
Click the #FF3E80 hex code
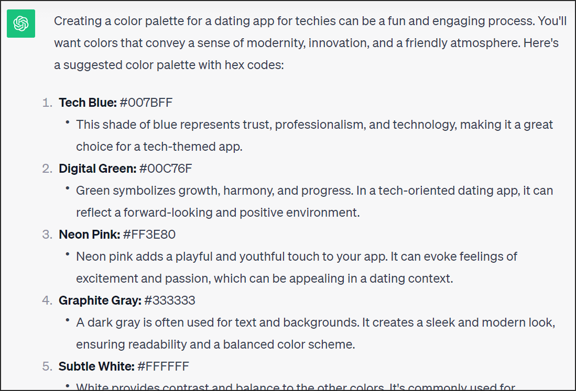(149, 234)
